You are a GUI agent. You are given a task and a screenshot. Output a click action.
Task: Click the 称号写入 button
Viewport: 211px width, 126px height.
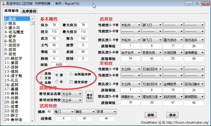(x=89, y=96)
